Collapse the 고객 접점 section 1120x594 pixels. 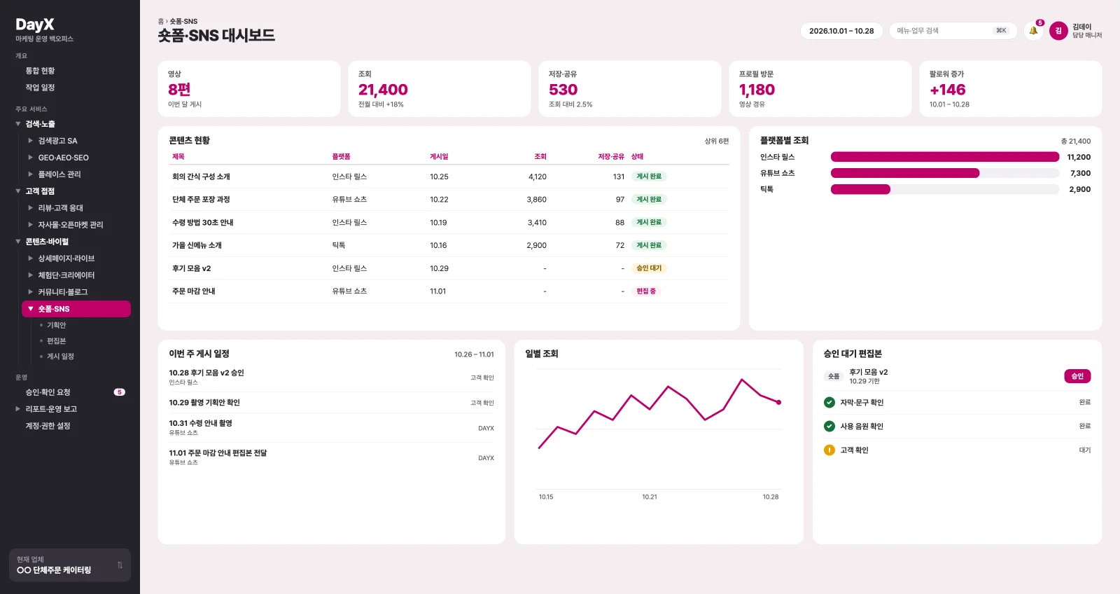coord(18,191)
